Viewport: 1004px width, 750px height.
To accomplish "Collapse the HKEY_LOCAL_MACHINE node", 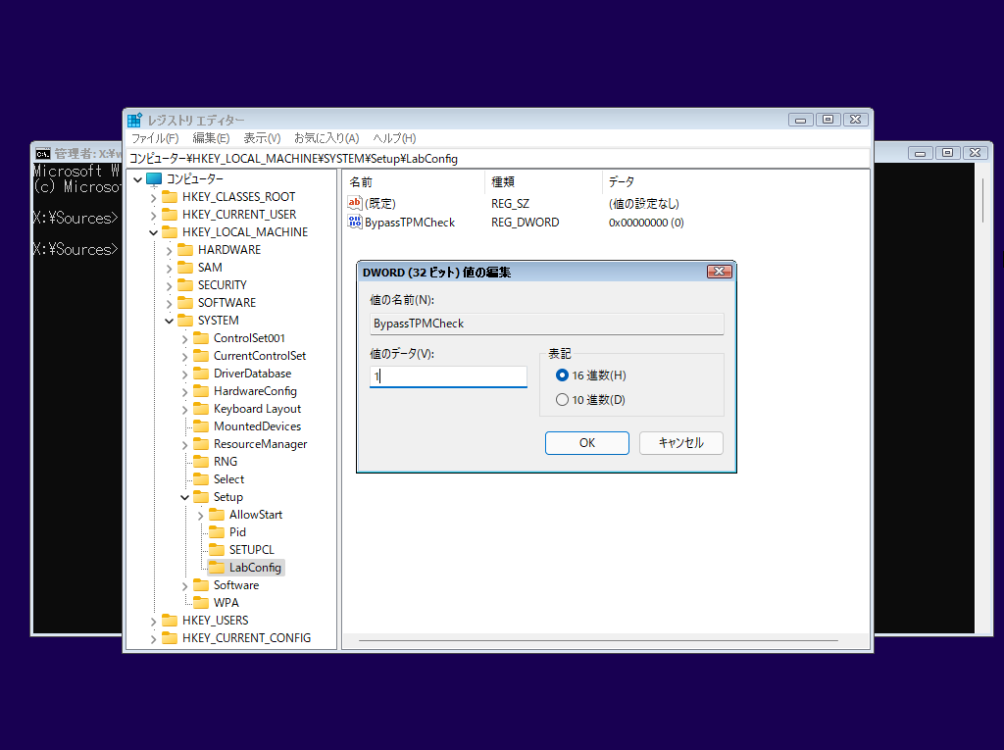I will click(154, 233).
